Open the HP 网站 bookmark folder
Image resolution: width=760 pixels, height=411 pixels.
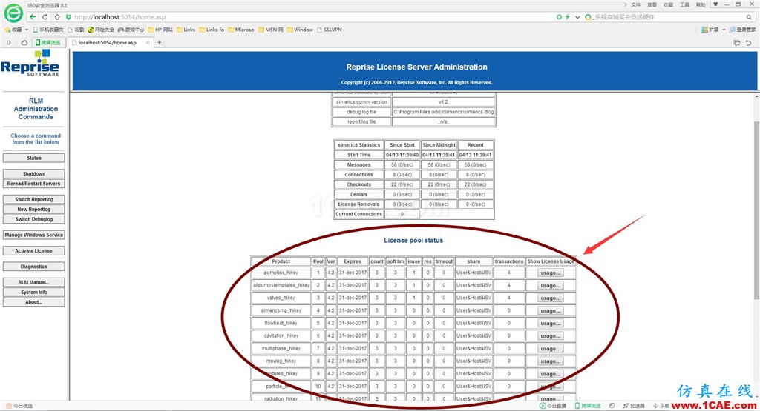(x=160, y=30)
